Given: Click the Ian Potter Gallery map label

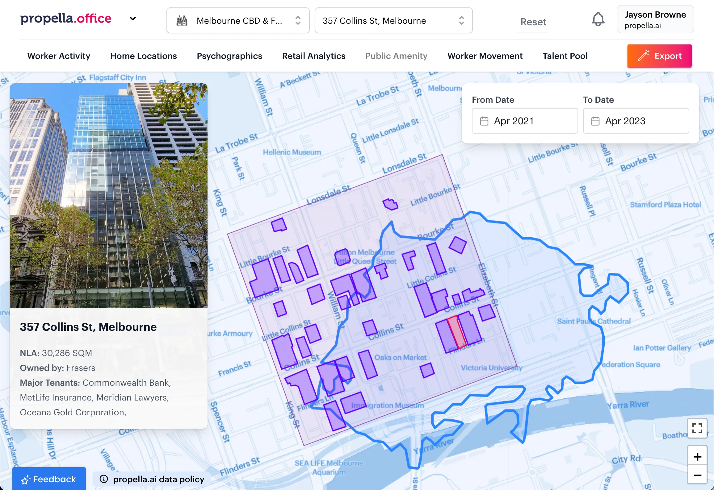Looking at the screenshot, I should pos(662,348).
